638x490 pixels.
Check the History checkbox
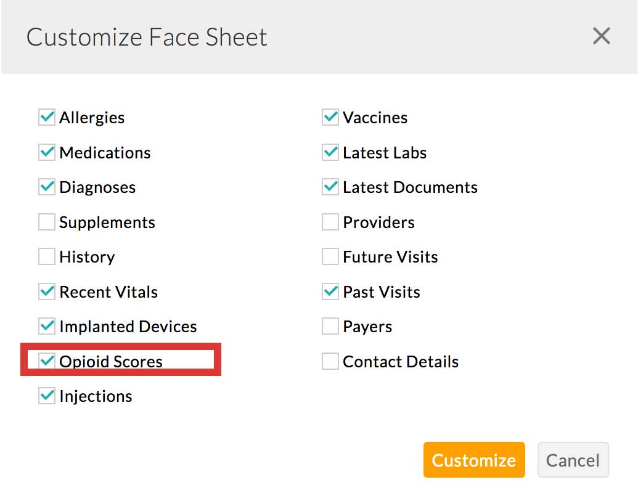tap(47, 256)
